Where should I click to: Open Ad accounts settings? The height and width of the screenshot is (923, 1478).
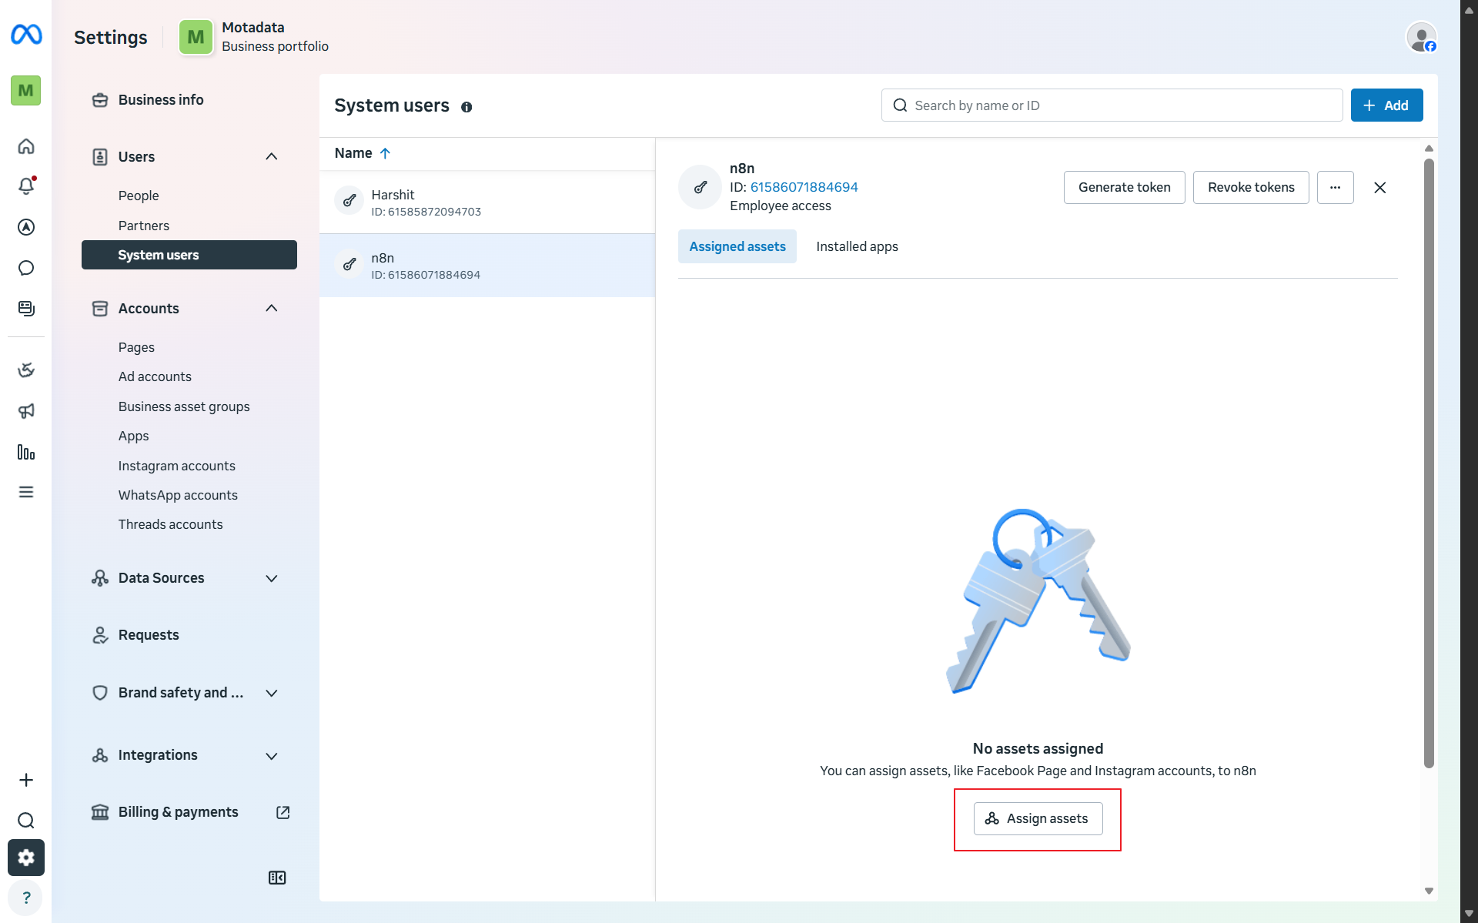(155, 376)
